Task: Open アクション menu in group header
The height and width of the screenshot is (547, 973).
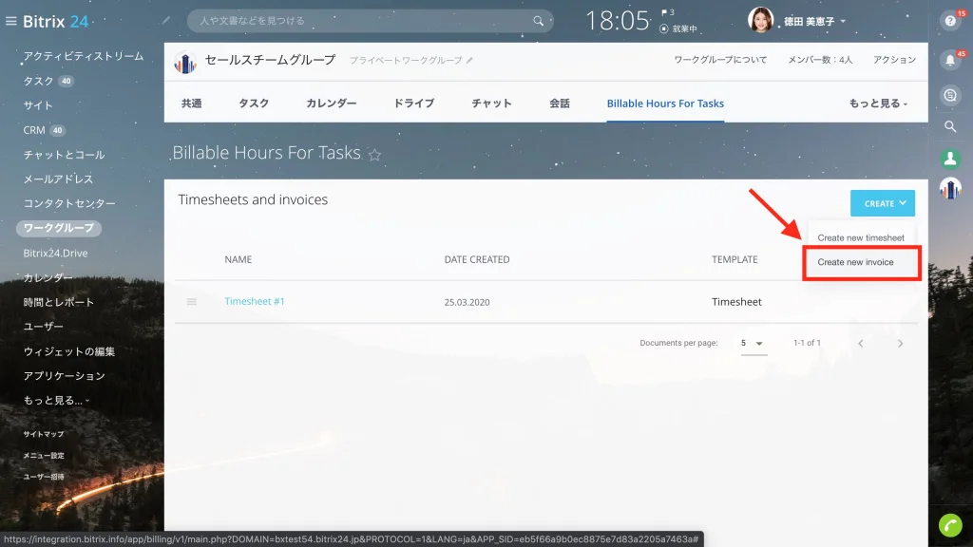Action: pos(894,60)
